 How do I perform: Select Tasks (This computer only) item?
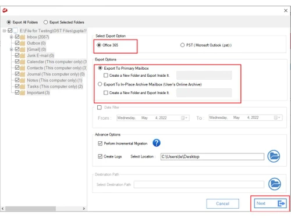pyautogui.click(x=55, y=87)
